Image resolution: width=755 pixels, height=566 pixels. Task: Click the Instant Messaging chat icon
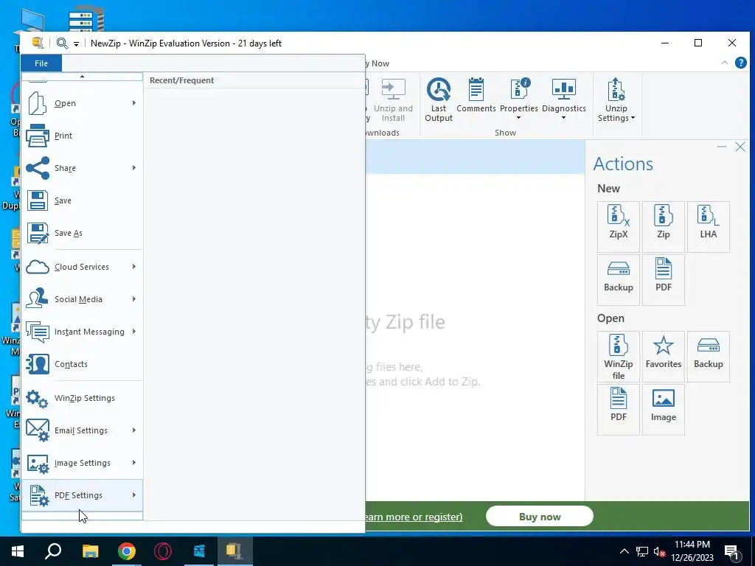click(37, 332)
